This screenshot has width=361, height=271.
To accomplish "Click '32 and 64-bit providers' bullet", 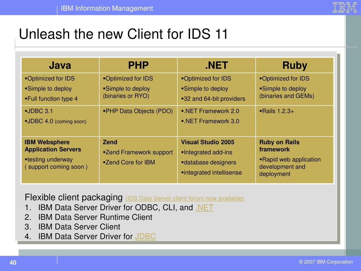I will pyautogui.click(x=213, y=99).
